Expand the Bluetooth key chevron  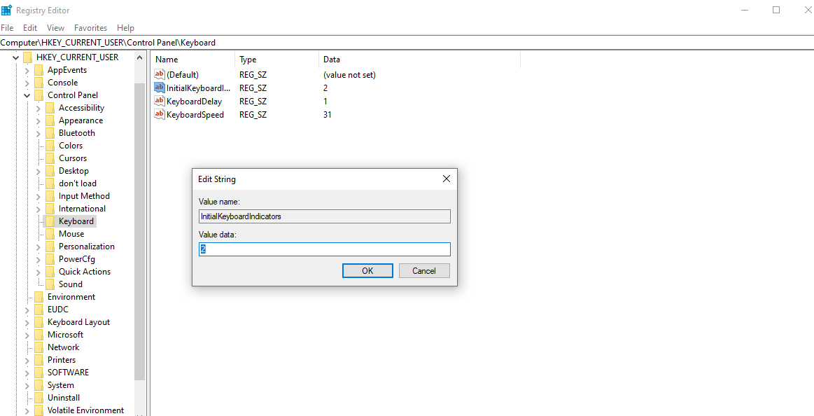(38, 133)
